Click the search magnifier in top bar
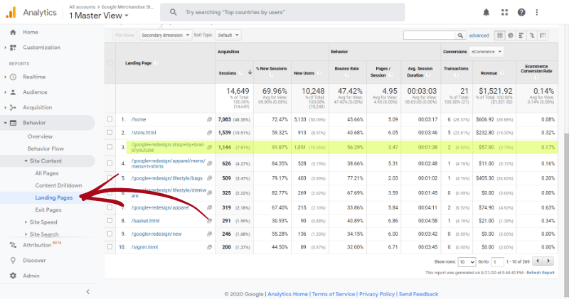 174,12
